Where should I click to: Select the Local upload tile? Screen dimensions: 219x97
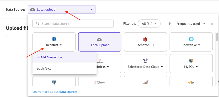tap(100, 42)
